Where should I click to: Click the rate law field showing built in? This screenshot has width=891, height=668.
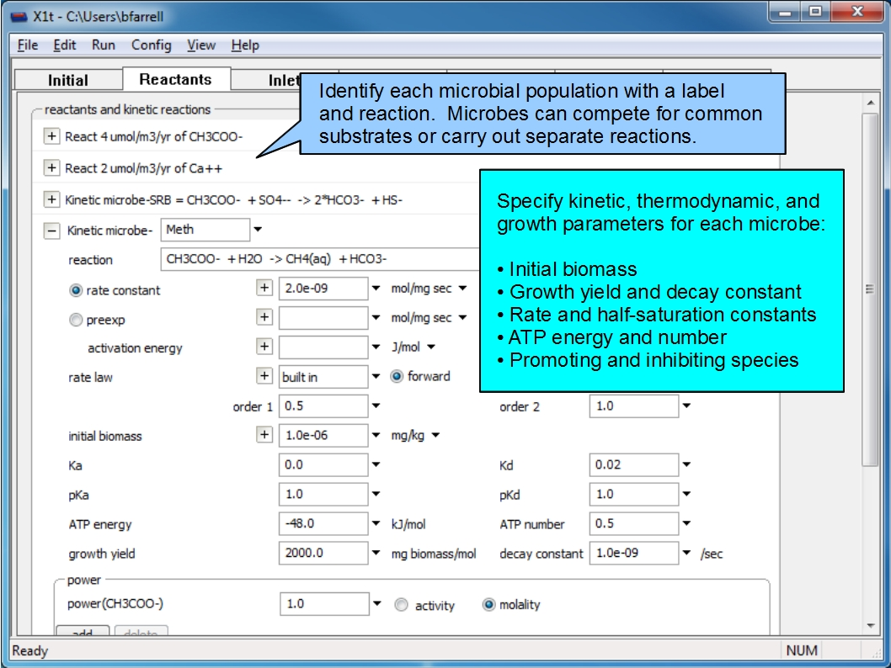coord(323,377)
